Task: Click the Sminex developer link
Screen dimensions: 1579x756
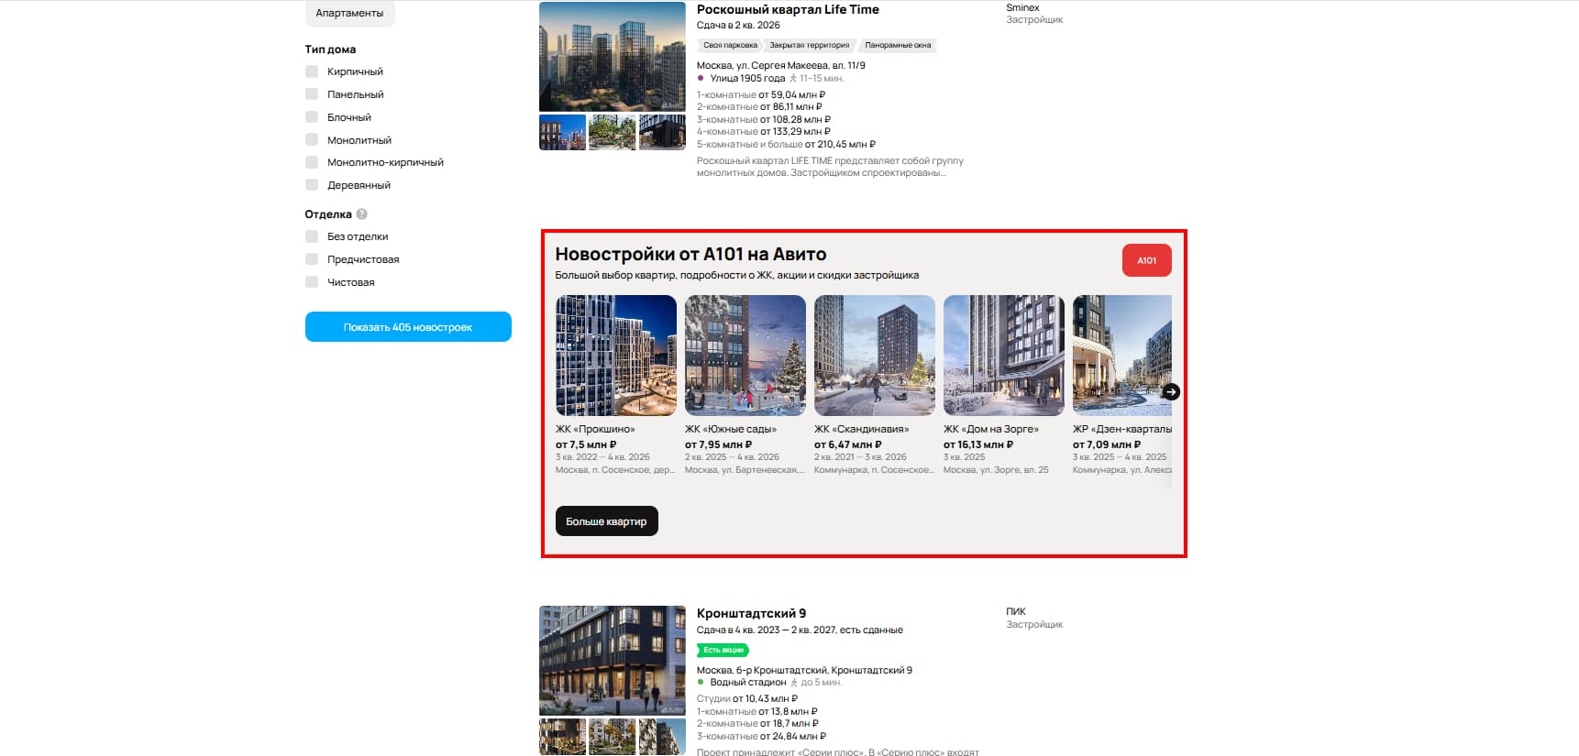Action: [1022, 7]
